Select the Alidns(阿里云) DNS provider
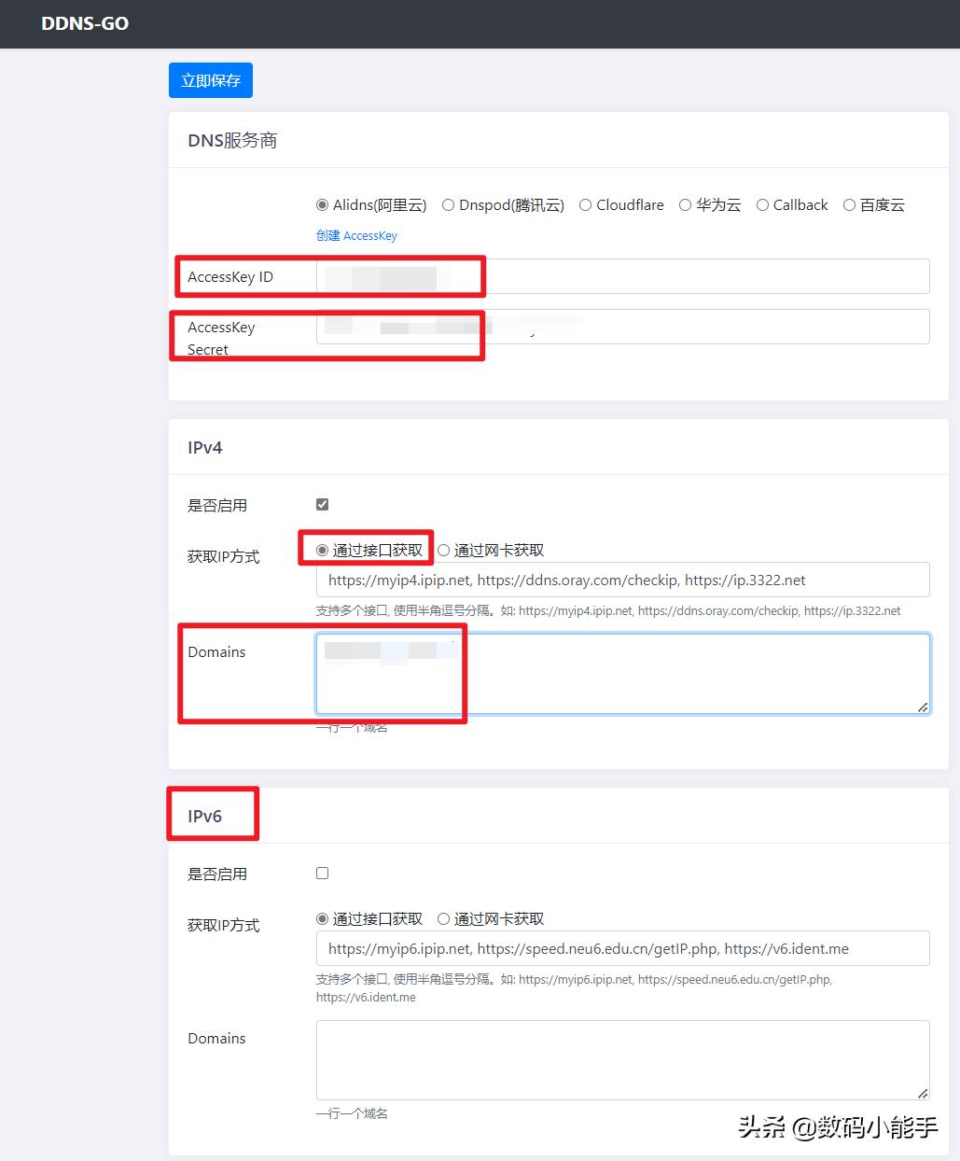960x1161 pixels. (x=323, y=204)
